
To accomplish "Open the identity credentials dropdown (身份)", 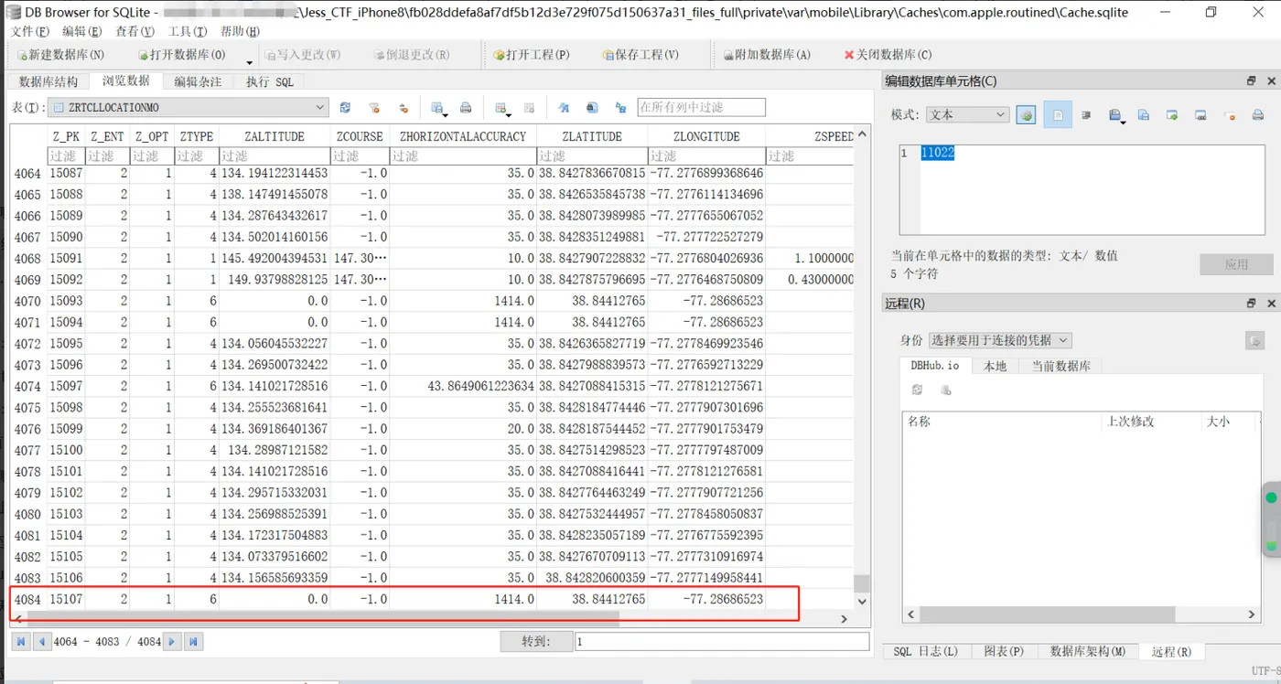I will [x=1000, y=340].
